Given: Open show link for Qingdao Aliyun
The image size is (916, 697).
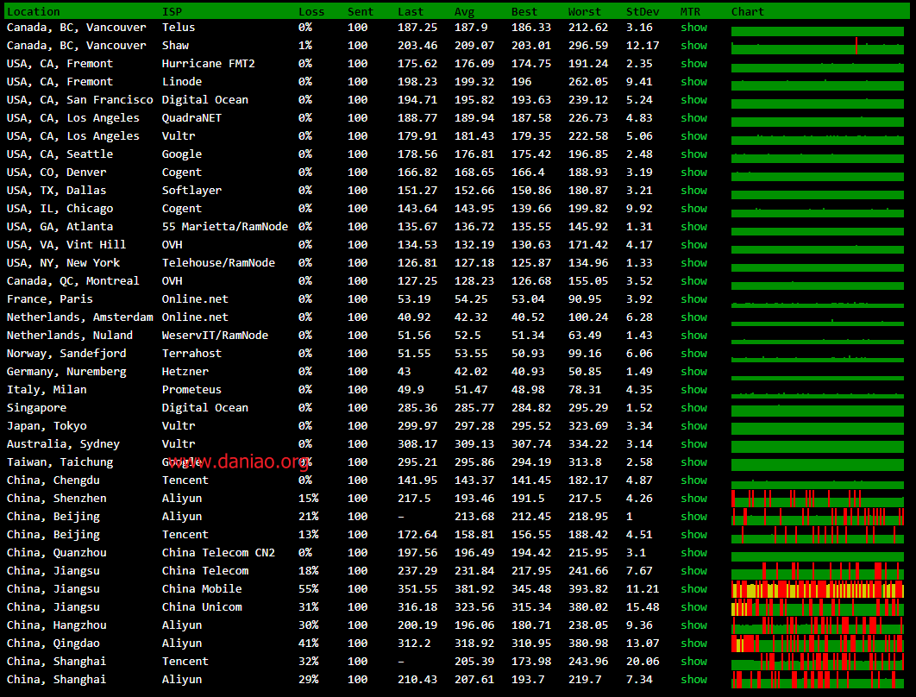Looking at the screenshot, I should (x=693, y=644).
